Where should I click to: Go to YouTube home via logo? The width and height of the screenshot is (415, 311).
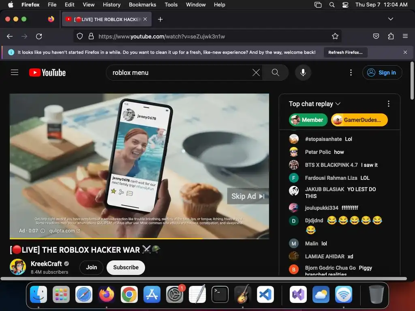(47, 72)
